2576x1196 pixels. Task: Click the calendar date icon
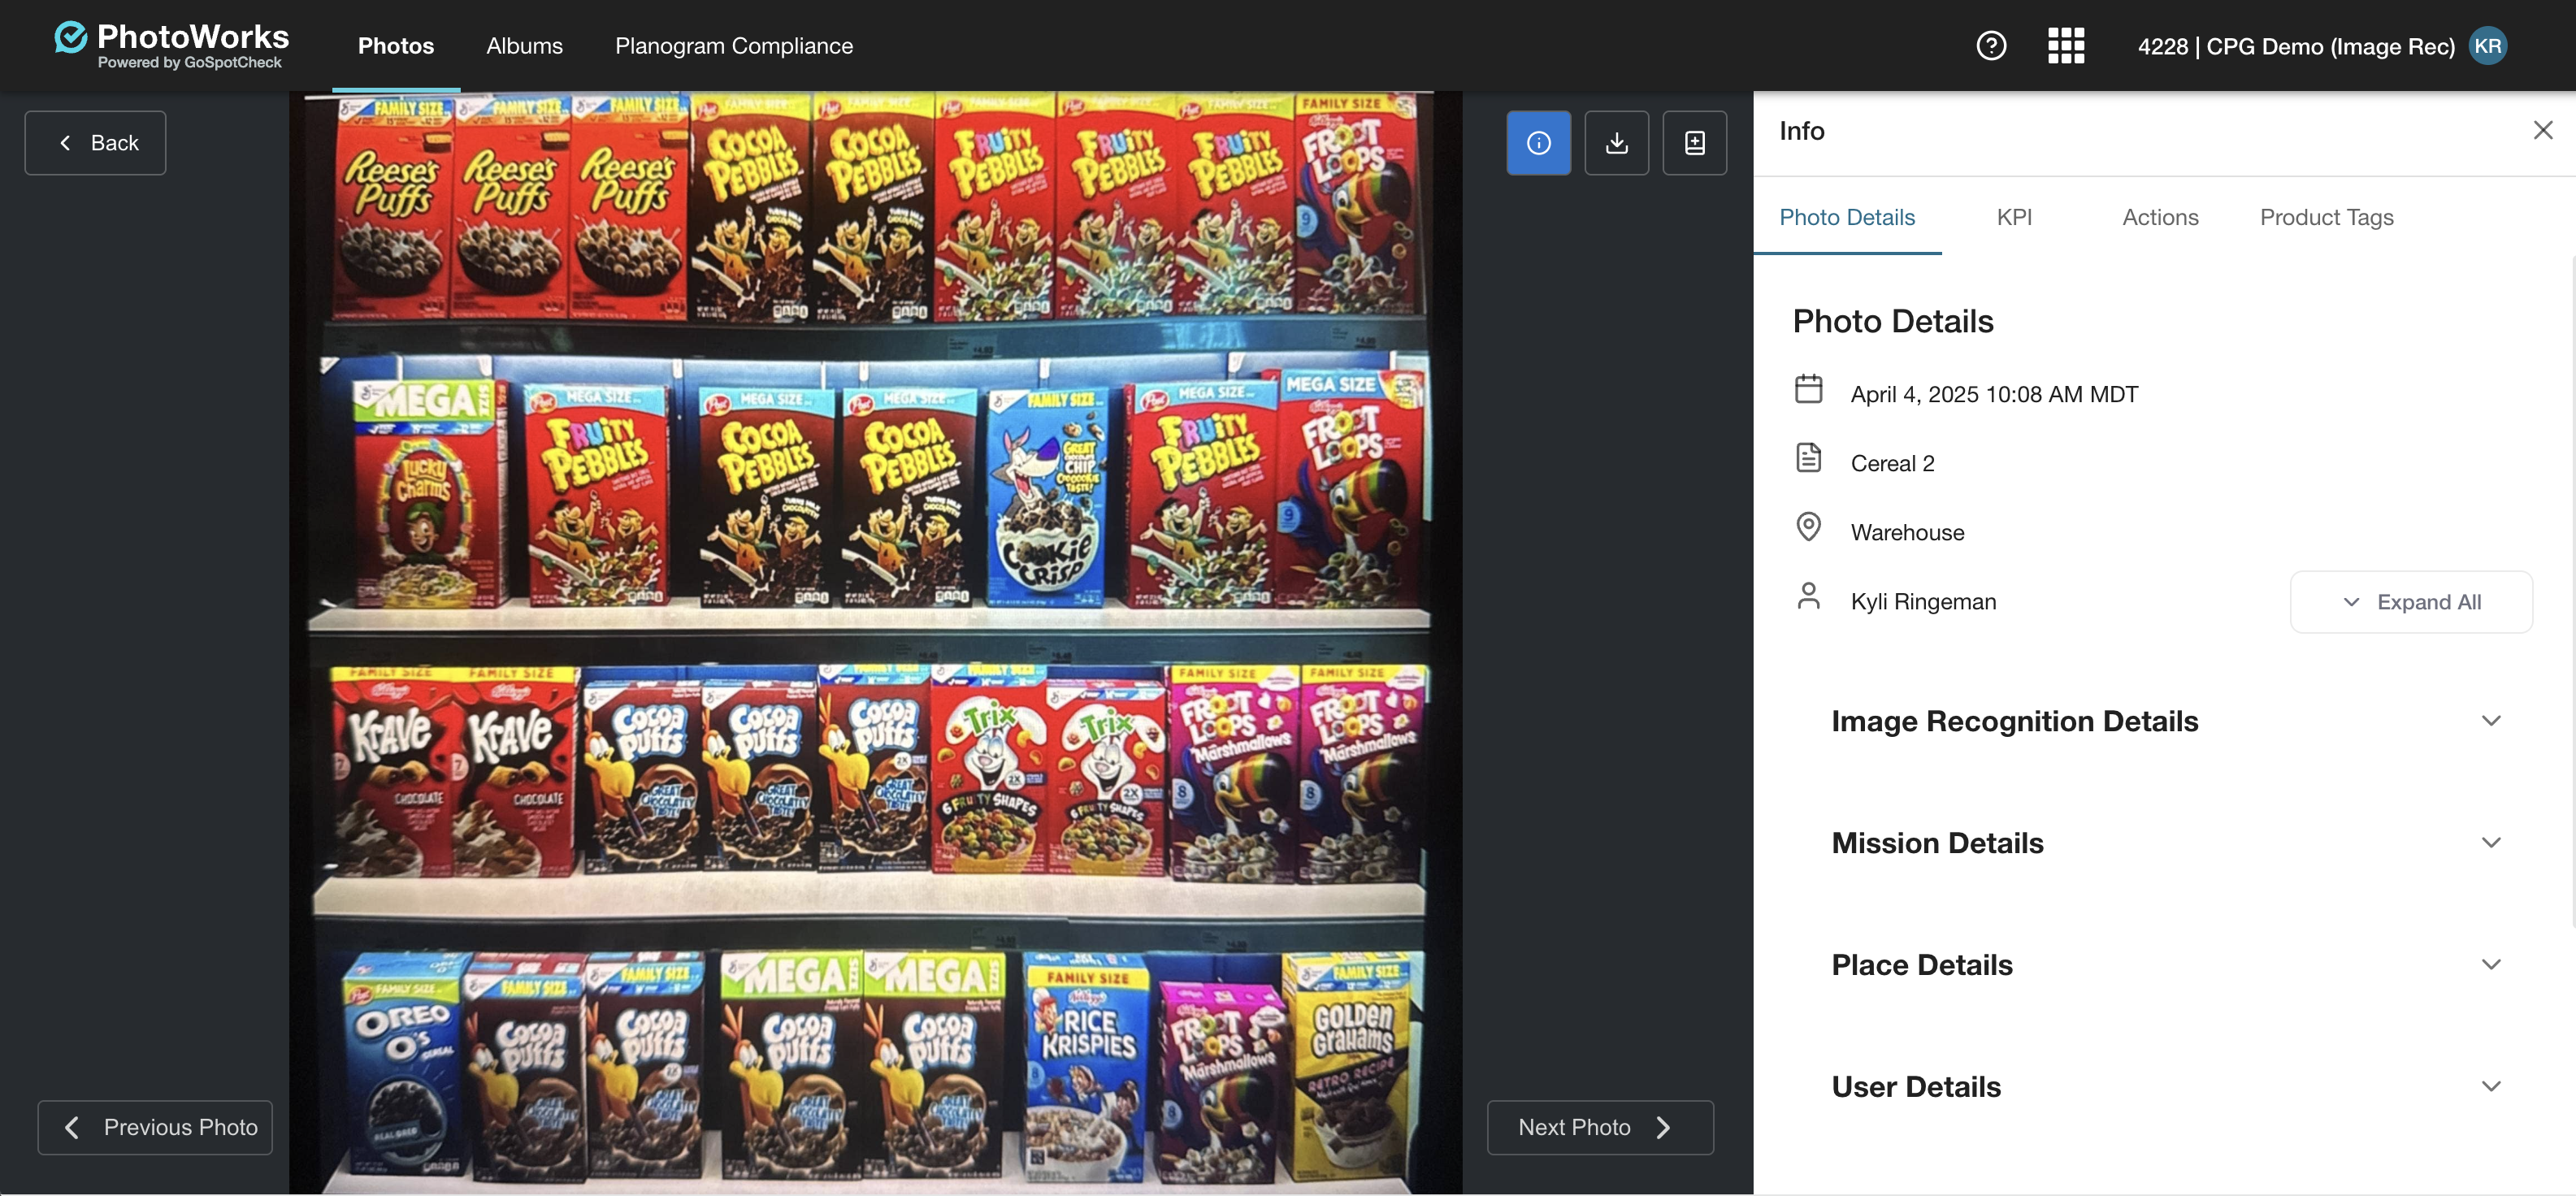pos(1809,388)
